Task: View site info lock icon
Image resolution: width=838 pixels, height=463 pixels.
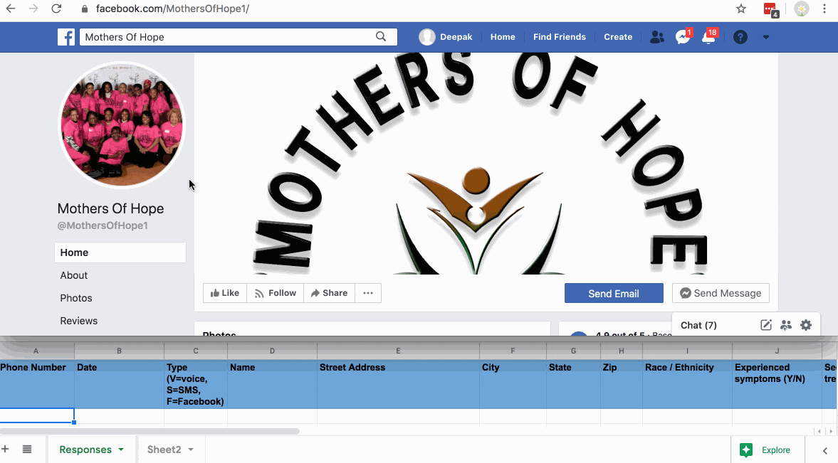Action: 84,9
